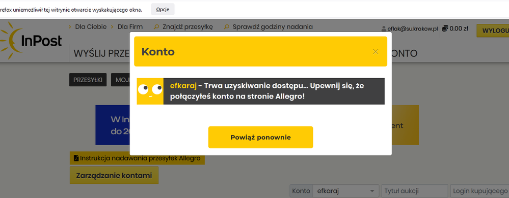Select the WYŚLIJ PRZESYŁKĘ main menu item

(x=101, y=53)
